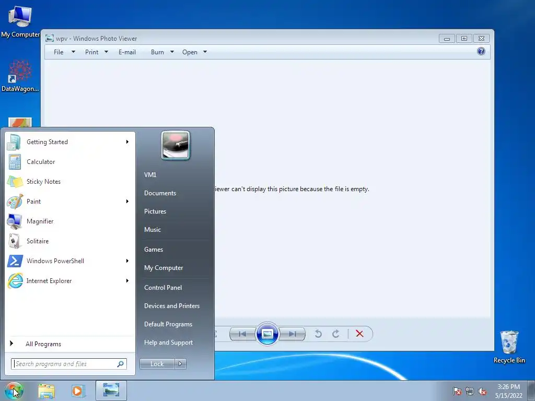
Task: Open VM1 user folder
Action: [150, 175]
